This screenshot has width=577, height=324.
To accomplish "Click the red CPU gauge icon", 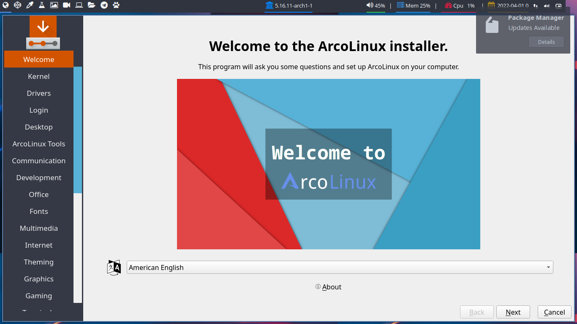I will click(449, 5).
